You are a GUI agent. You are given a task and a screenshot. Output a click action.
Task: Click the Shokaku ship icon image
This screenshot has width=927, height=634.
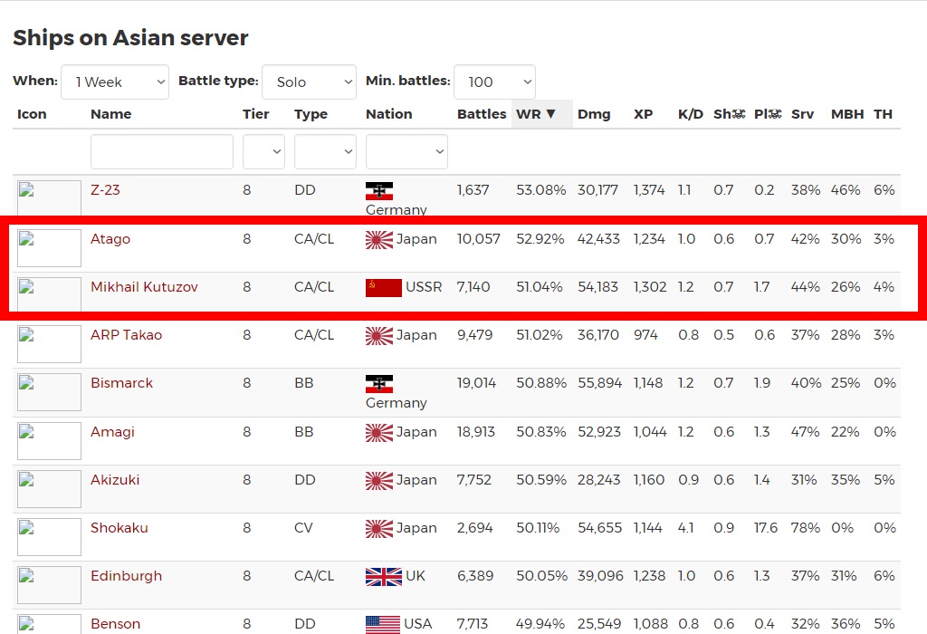[49, 536]
